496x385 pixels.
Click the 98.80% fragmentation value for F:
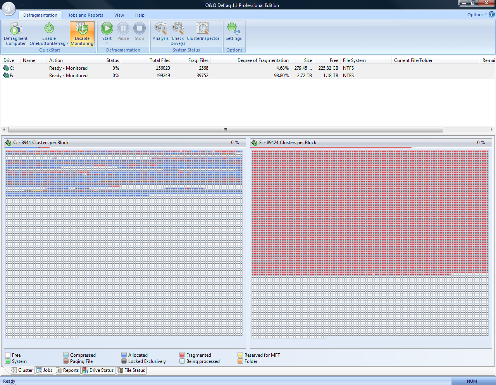click(281, 76)
